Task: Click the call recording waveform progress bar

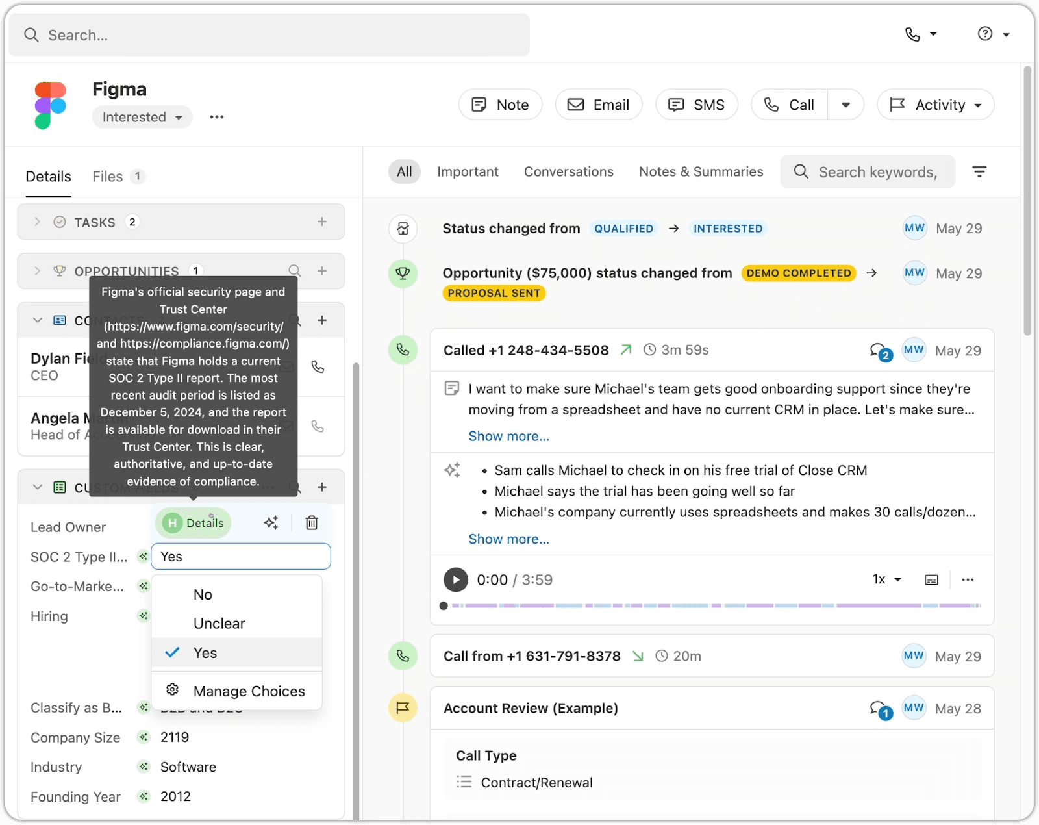Action: tap(712, 605)
